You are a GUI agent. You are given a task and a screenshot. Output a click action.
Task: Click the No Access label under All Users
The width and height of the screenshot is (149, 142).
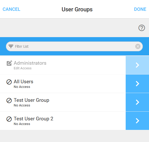click(x=22, y=87)
